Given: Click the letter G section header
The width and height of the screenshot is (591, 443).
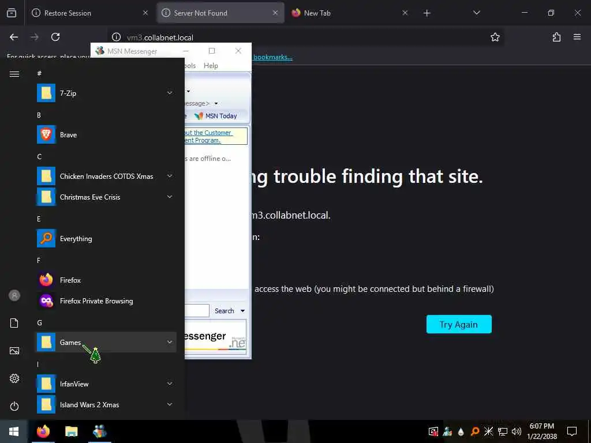Looking at the screenshot, I should [39, 323].
